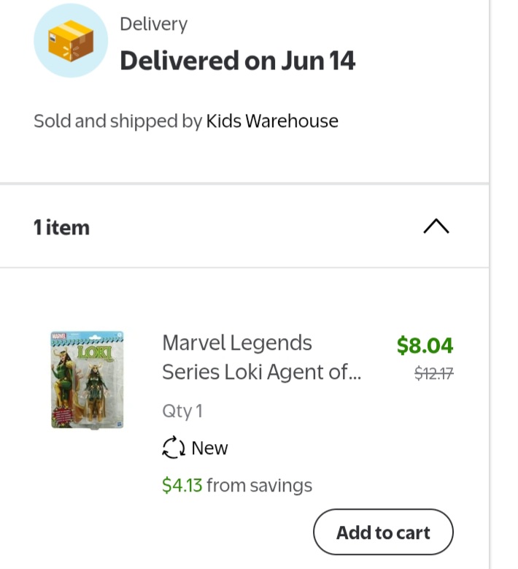The height and width of the screenshot is (569, 518).
Task: Click the green $4.13 savings amount
Action: [x=182, y=486]
